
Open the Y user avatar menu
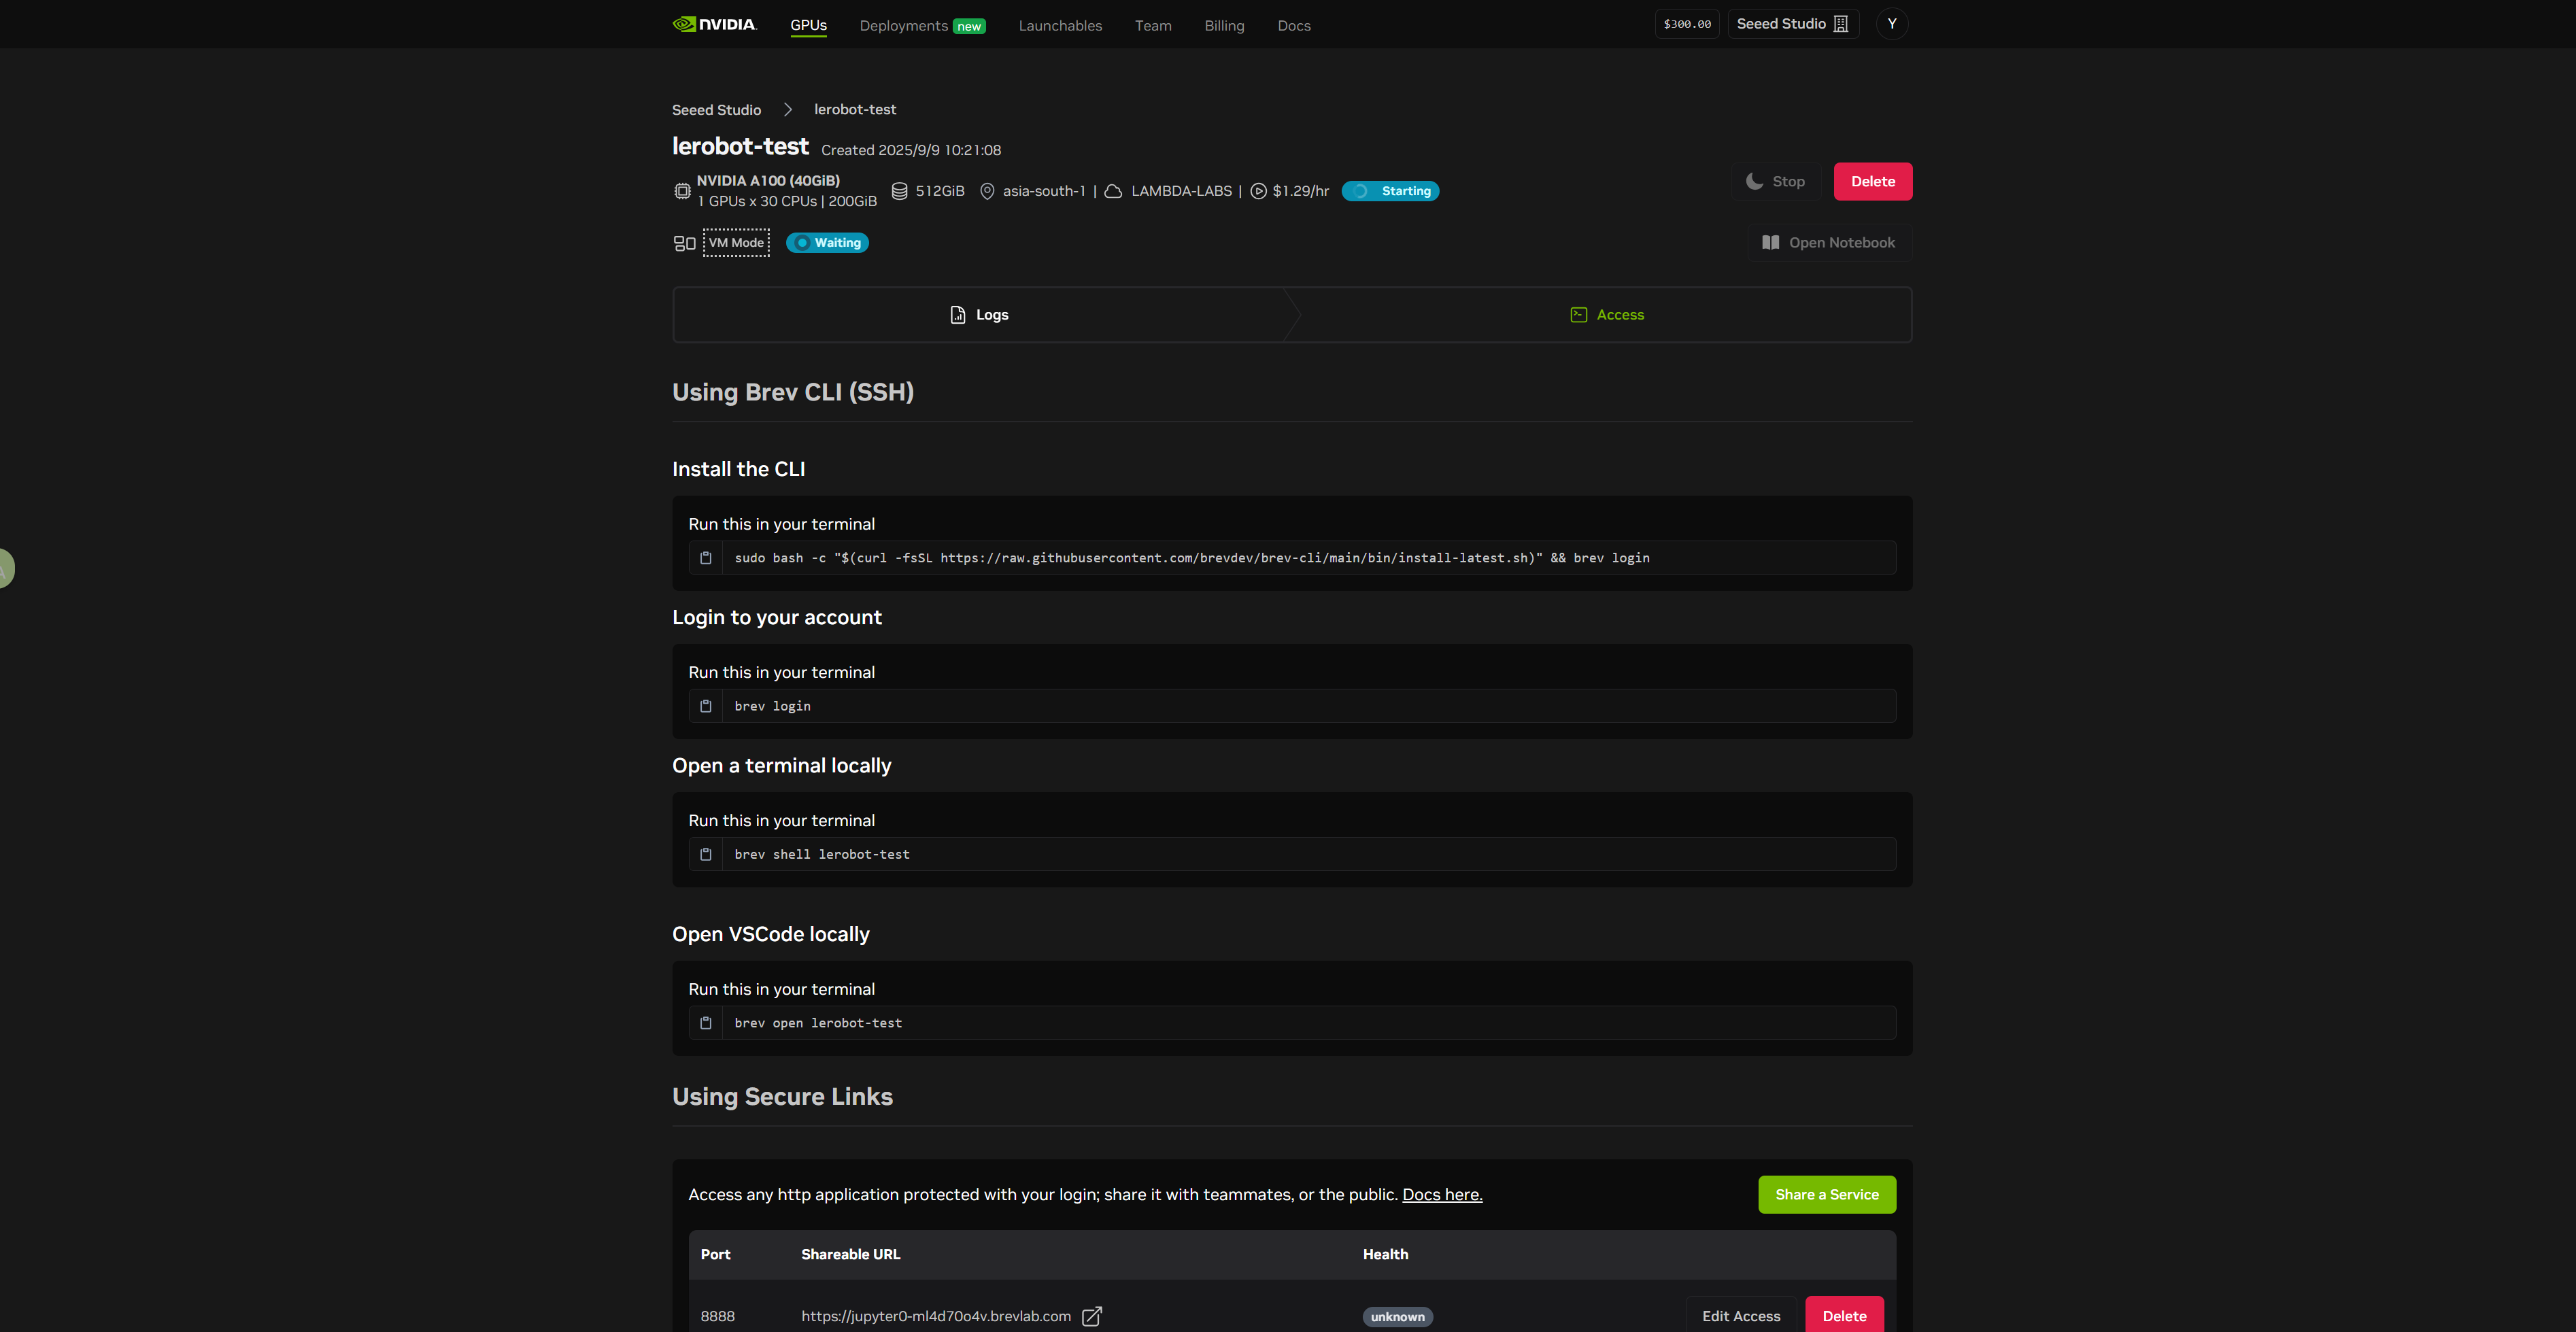point(1891,24)
